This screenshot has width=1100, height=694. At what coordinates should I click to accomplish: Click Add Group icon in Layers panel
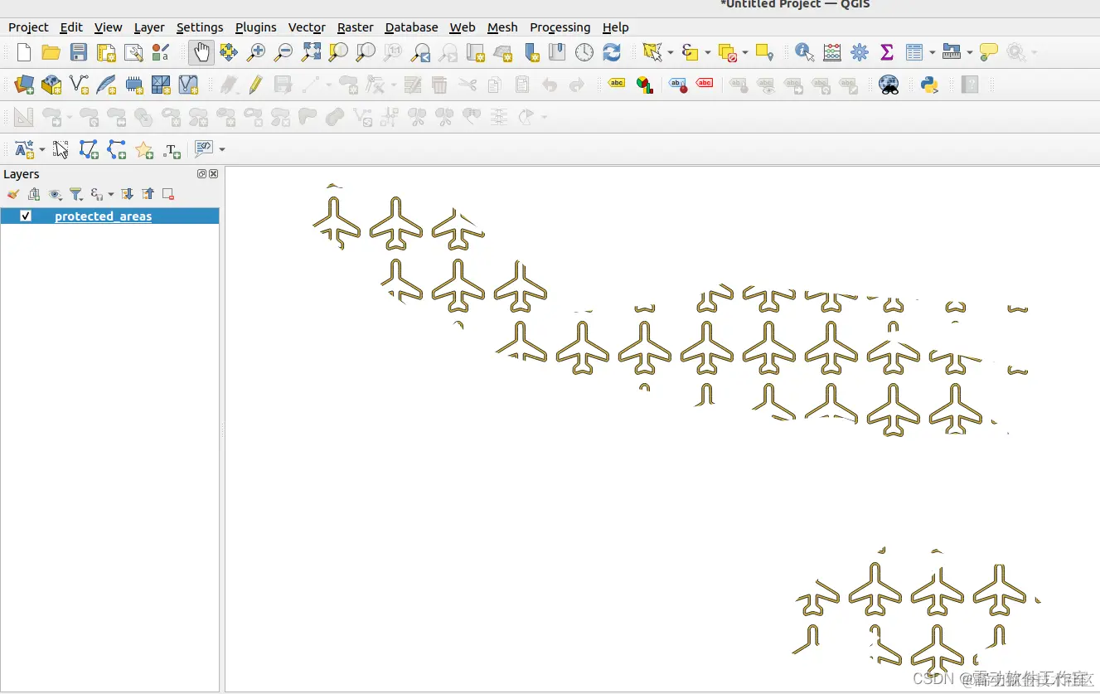click(x=34, y=194)
